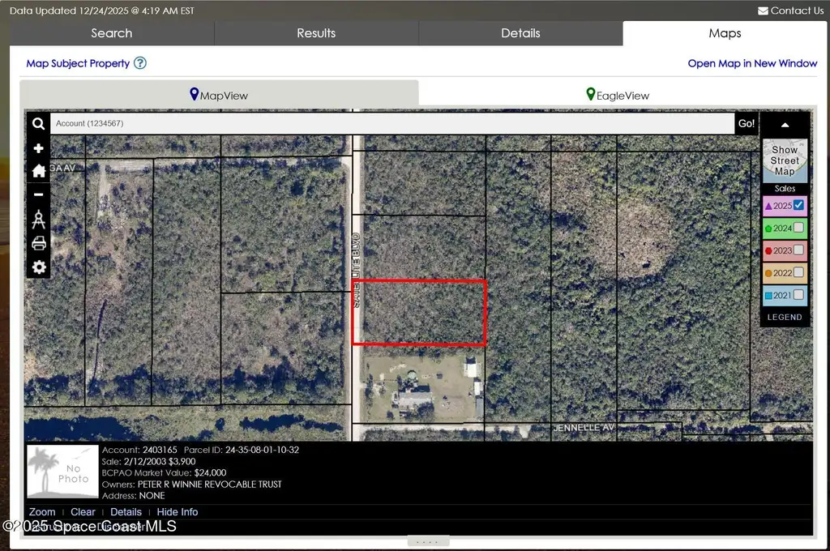Click the Clear link in info panel
This screenshot has width=830, height=551.
pyautogui.click(x=83, y=512)
